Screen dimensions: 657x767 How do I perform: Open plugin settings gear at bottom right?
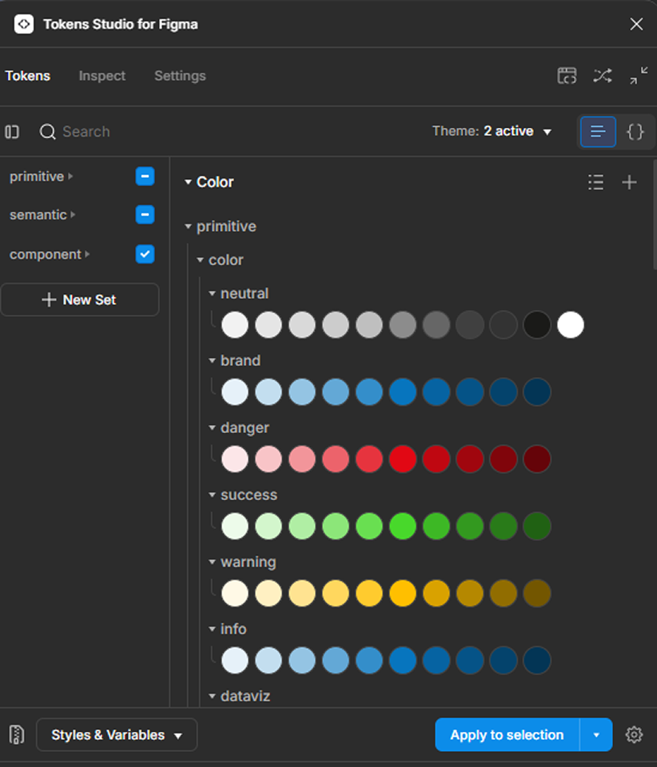[634, 735]
